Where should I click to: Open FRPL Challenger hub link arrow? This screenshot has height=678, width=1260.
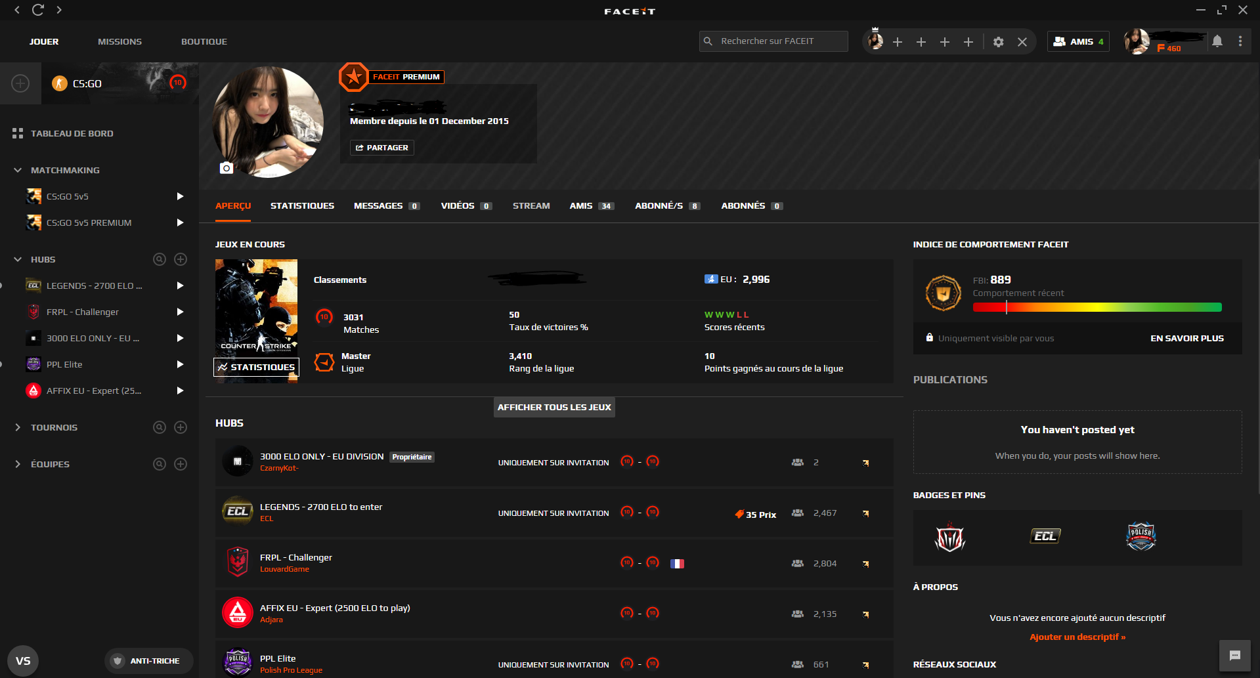coord(866,564)
